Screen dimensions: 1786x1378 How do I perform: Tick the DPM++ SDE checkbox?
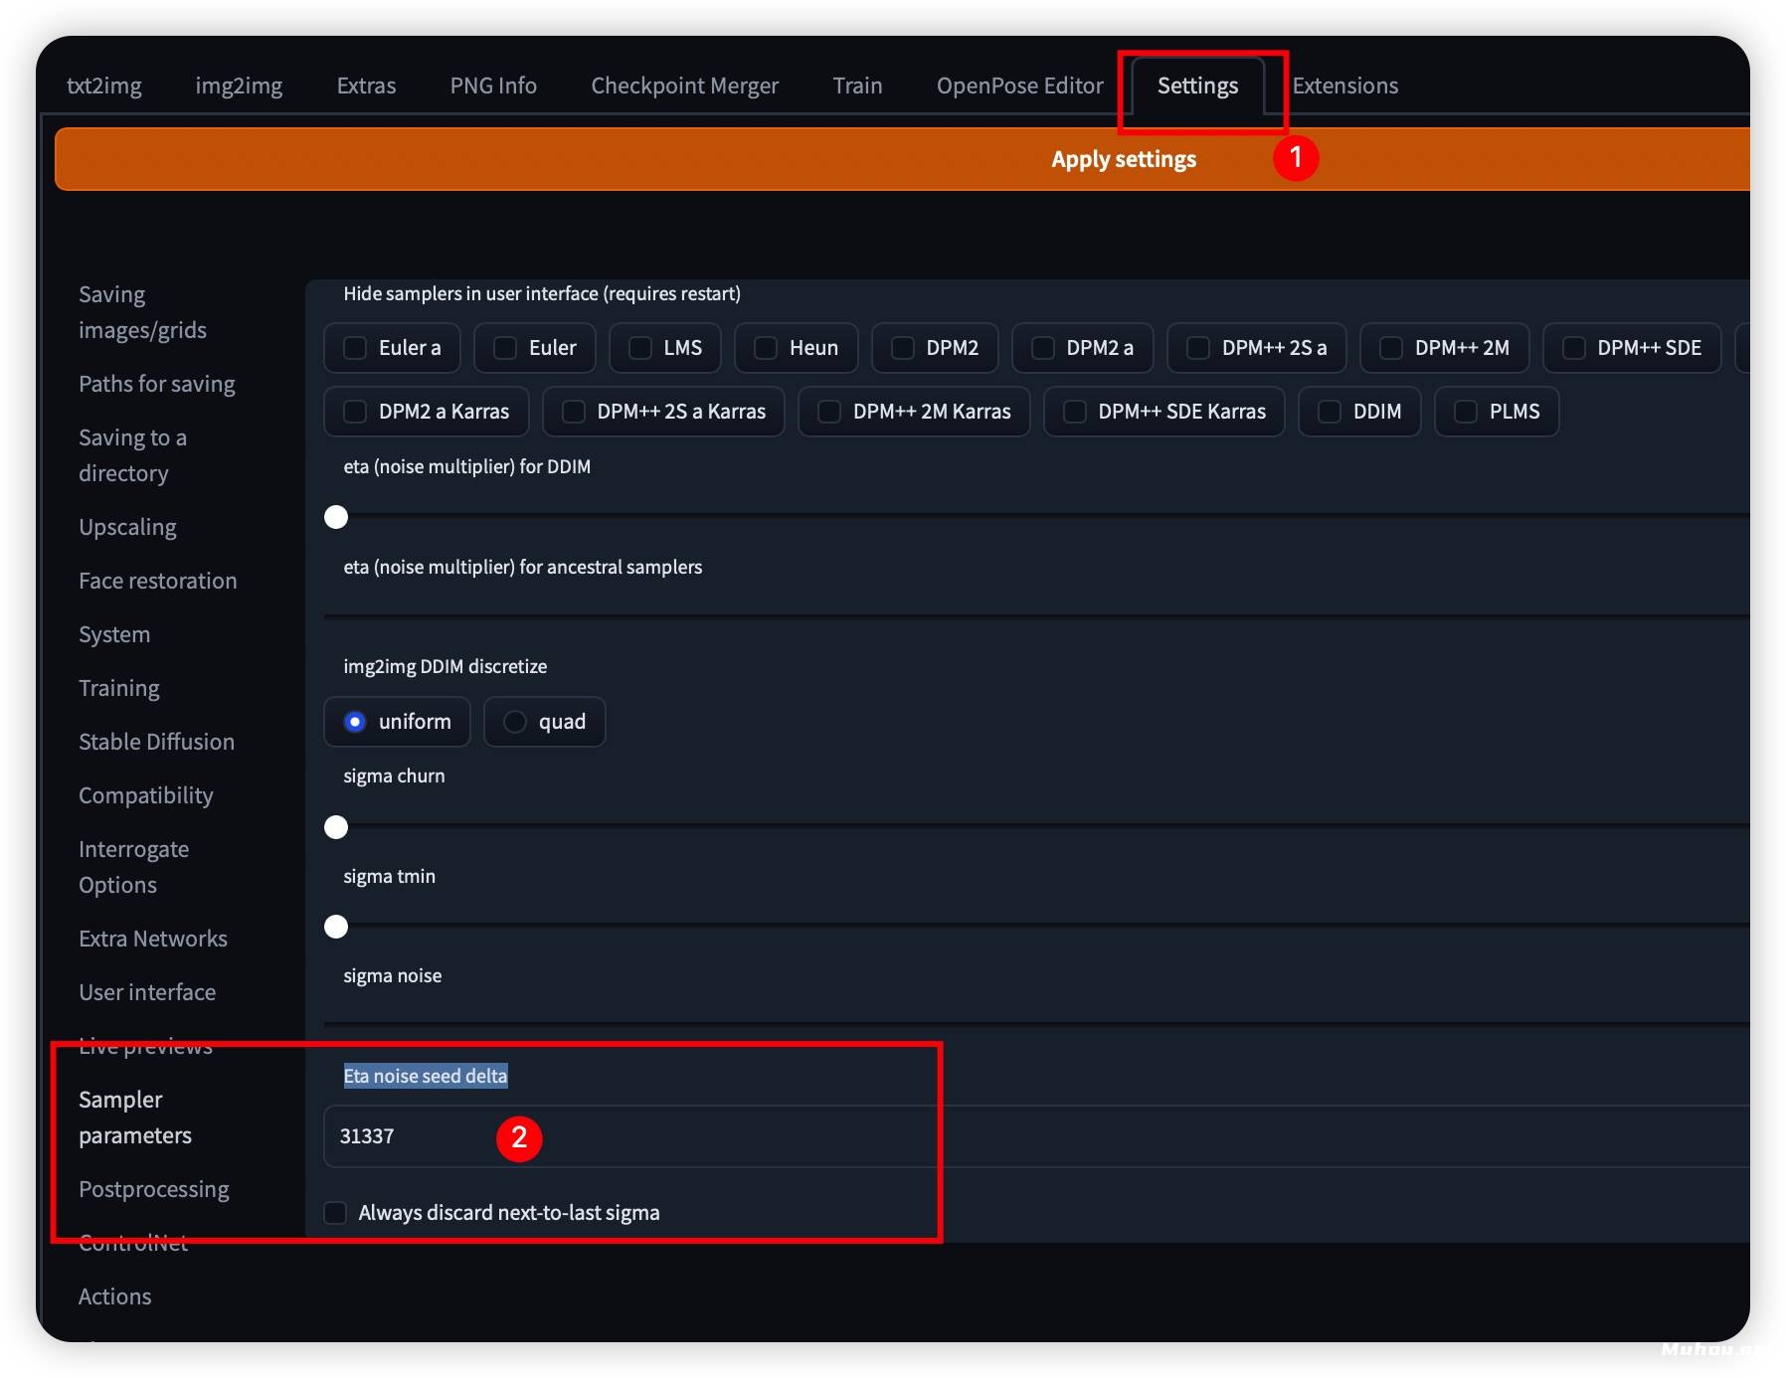click(x=1574, y=348)
